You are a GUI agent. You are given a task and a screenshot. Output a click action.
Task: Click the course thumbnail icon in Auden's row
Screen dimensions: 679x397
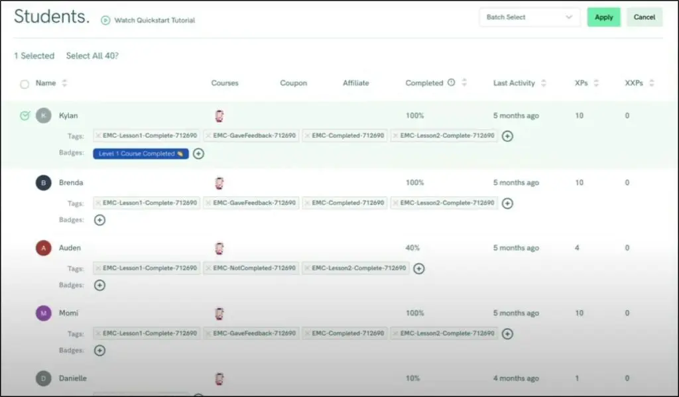219,249
